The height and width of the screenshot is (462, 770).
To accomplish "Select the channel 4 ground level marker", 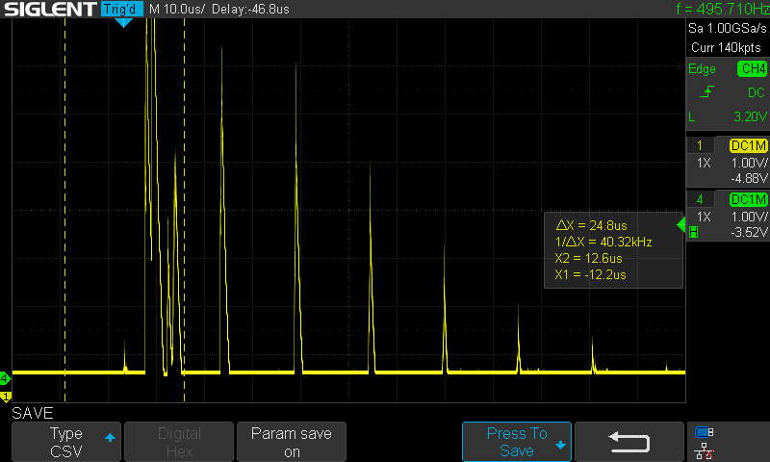I will click(5, 378).
